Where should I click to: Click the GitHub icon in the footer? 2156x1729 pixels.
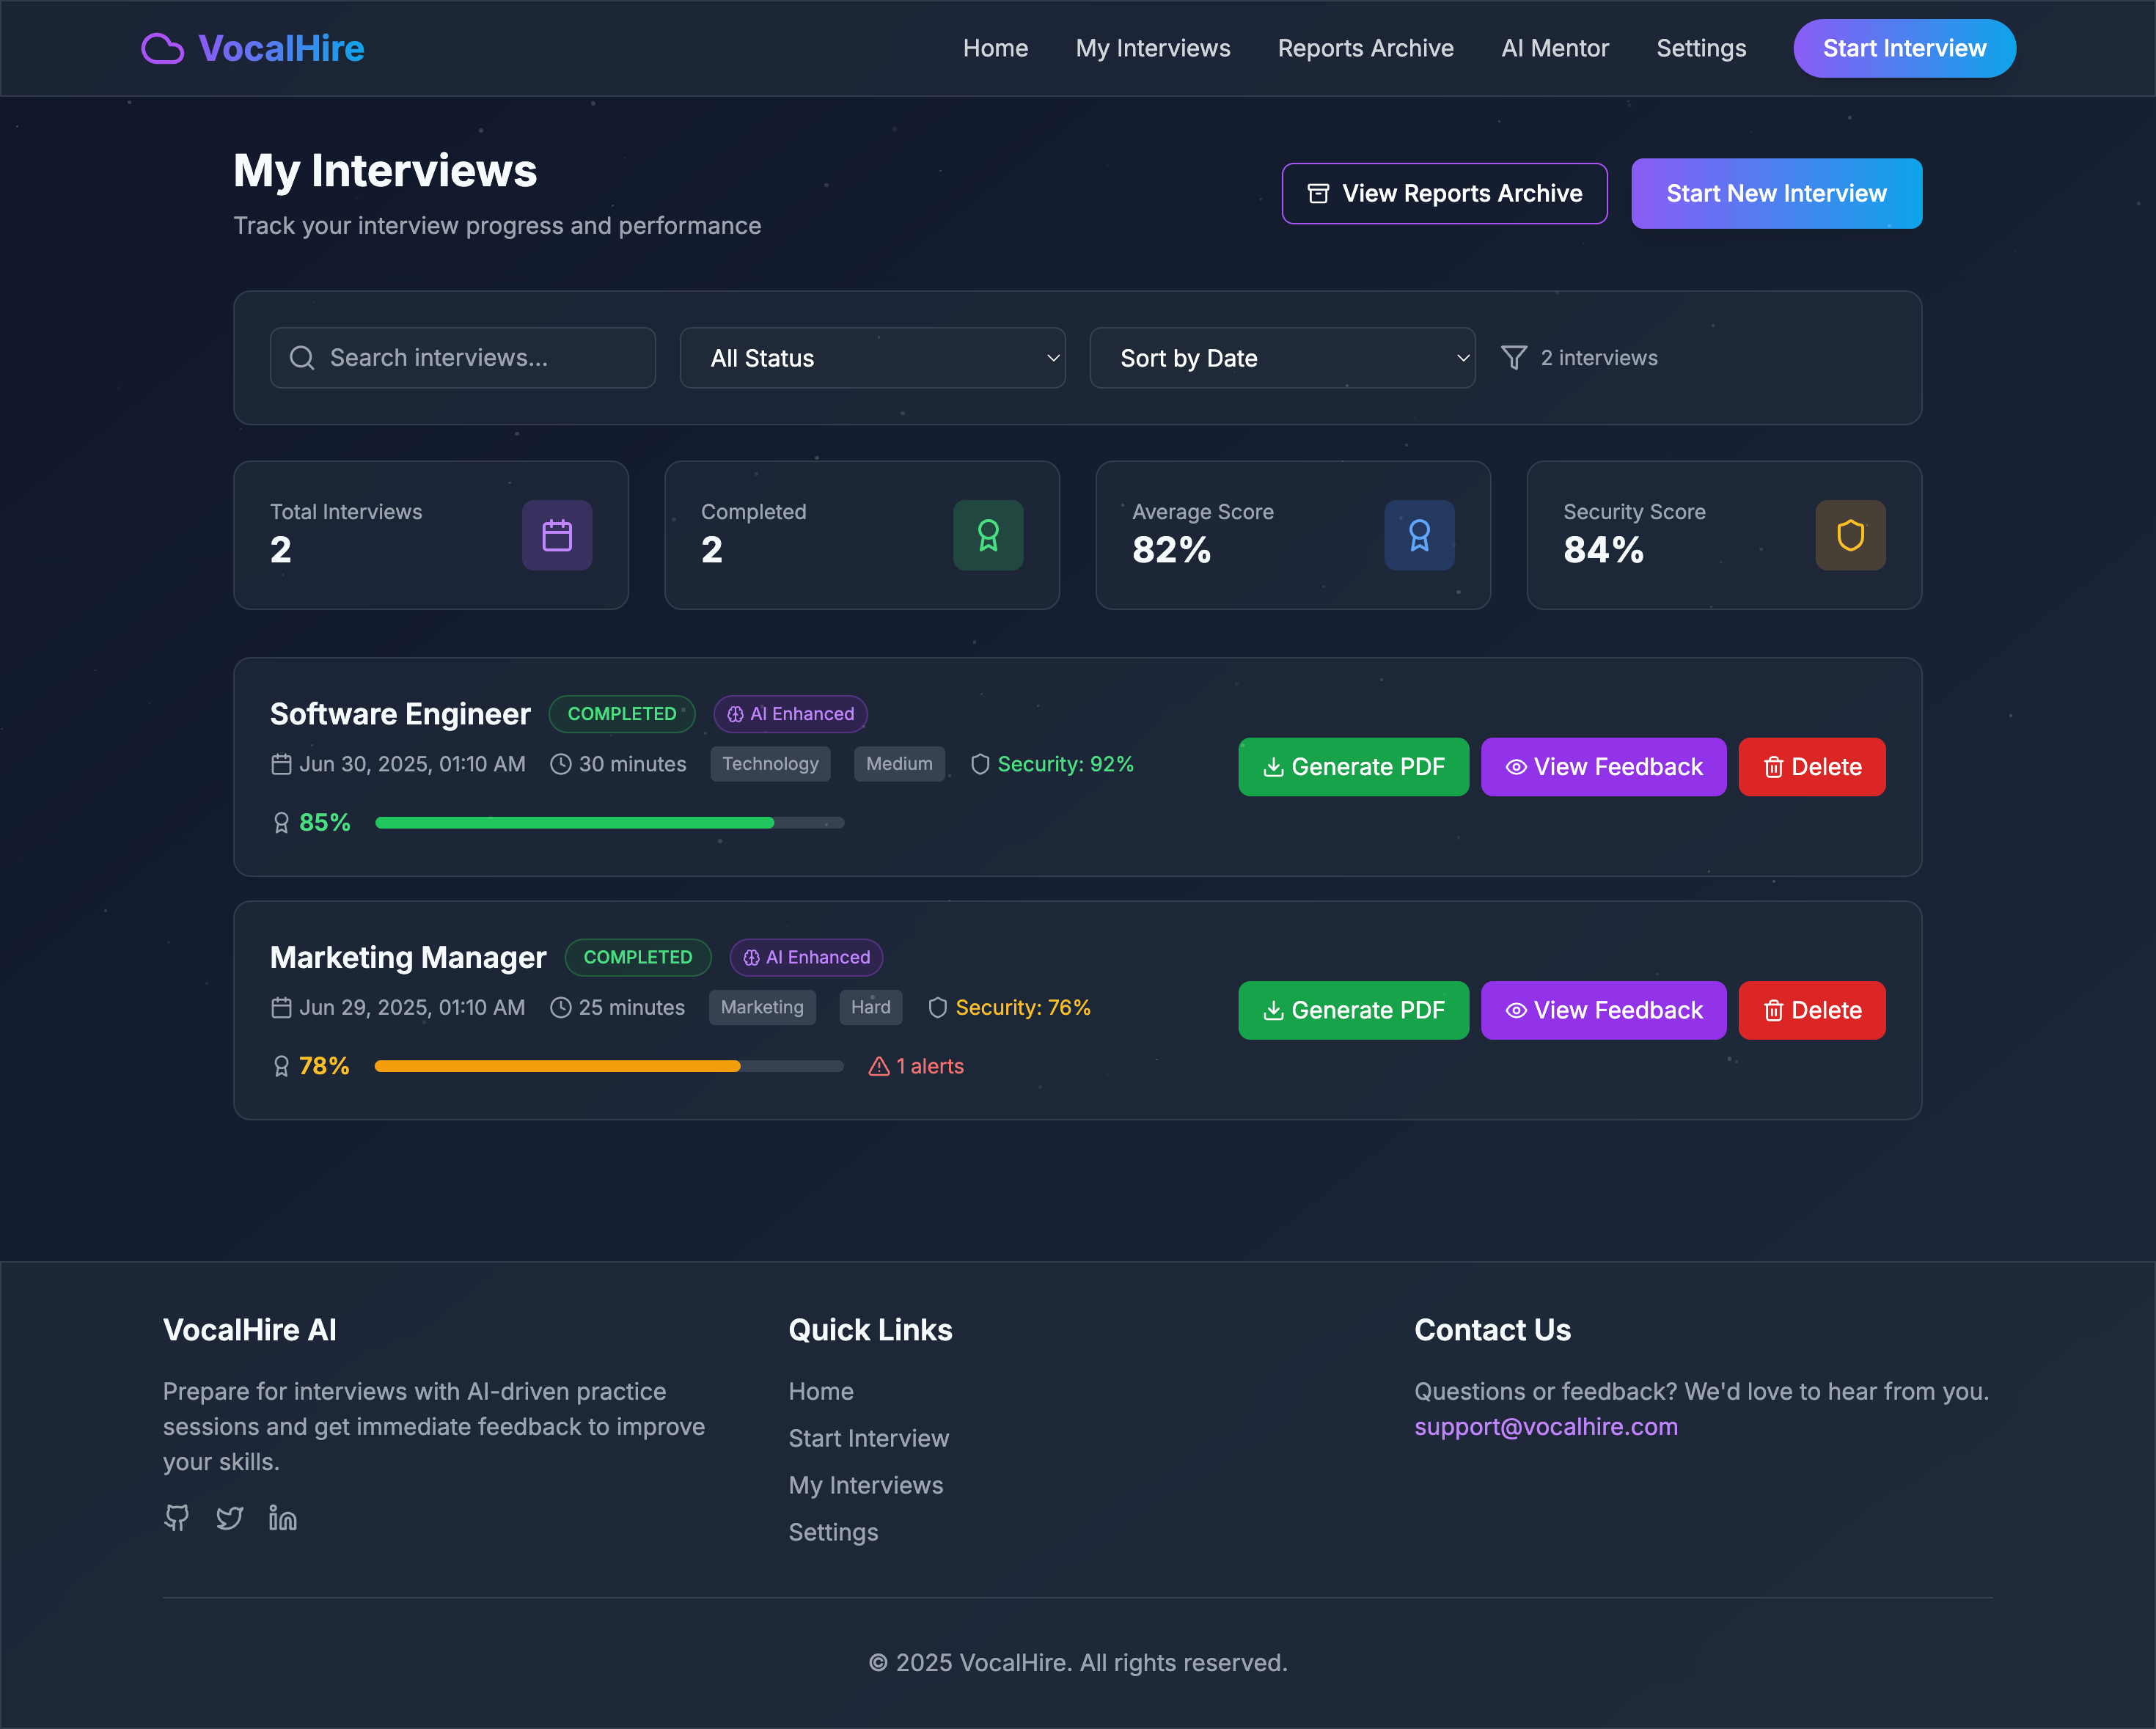(177, 1518)
